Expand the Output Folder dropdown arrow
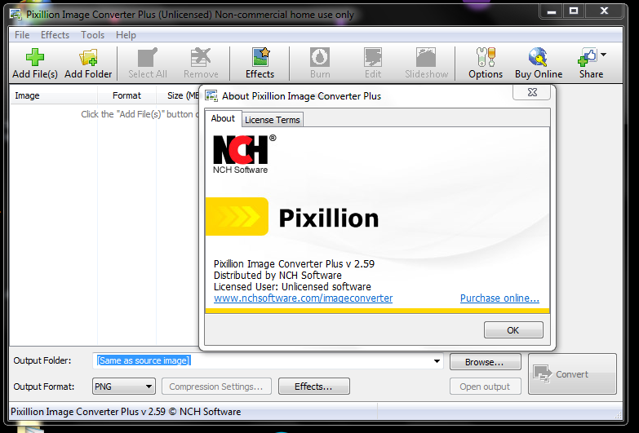The height and width of the screenshot is (433, 639). 437,361
